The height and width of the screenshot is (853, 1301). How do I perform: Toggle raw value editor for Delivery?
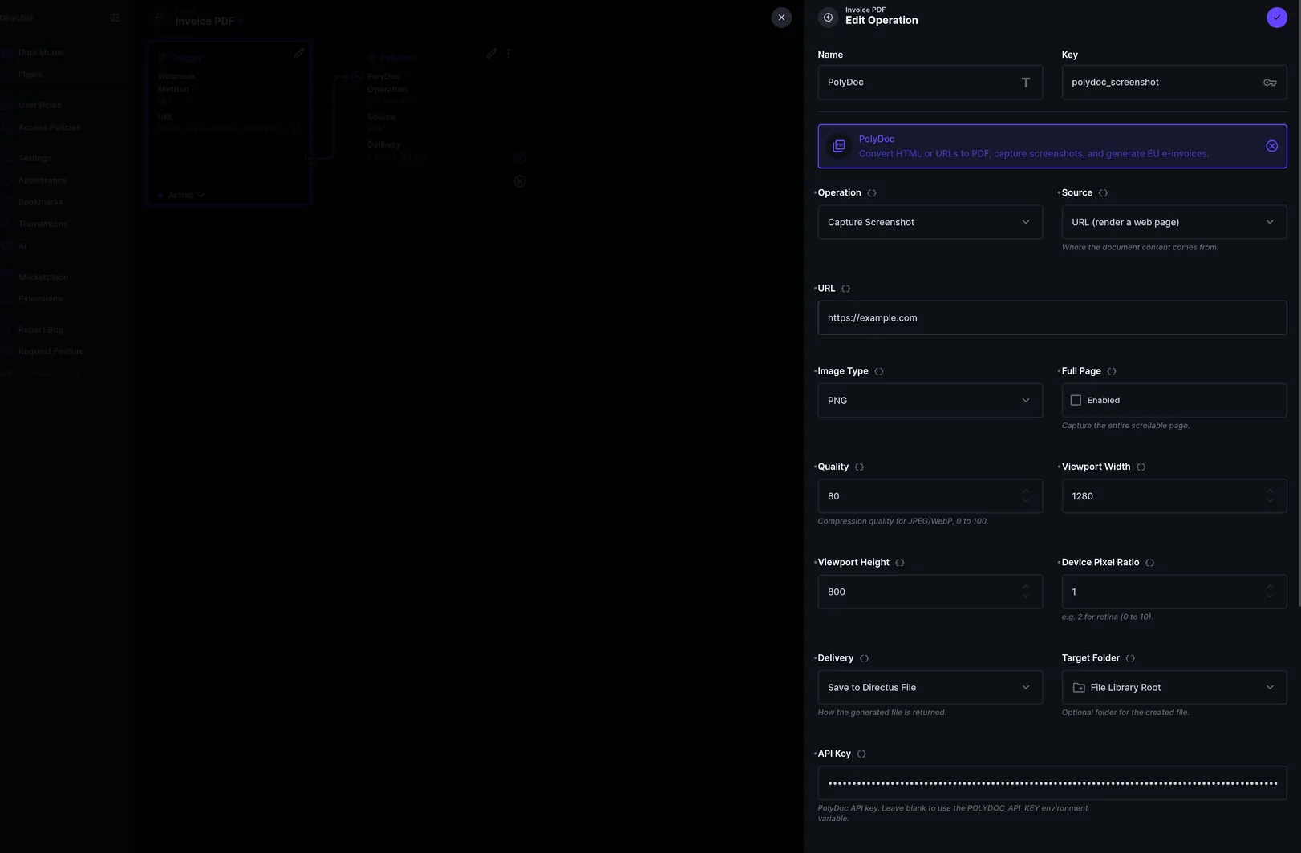tap(864, 658)
